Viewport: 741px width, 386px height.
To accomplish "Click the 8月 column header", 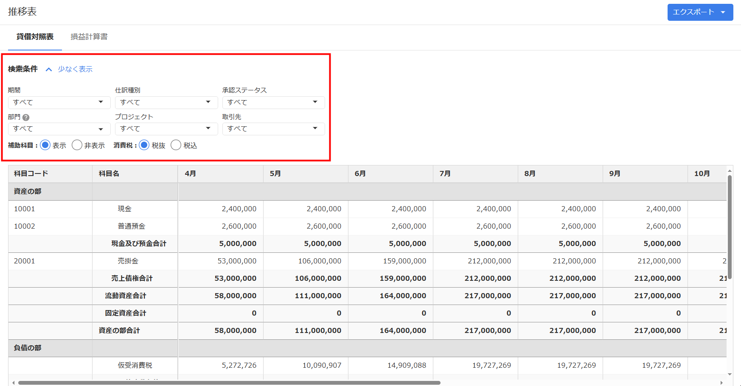I will pos(560,174).
